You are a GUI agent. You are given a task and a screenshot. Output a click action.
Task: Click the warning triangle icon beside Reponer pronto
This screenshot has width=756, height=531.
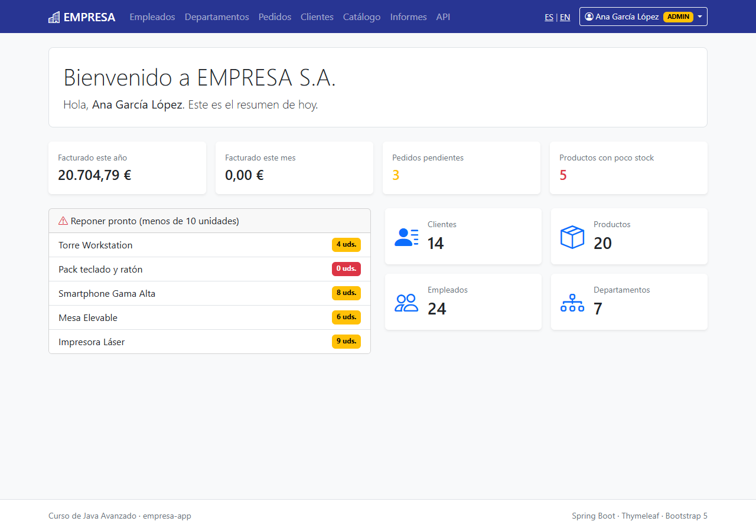(63, 221)
